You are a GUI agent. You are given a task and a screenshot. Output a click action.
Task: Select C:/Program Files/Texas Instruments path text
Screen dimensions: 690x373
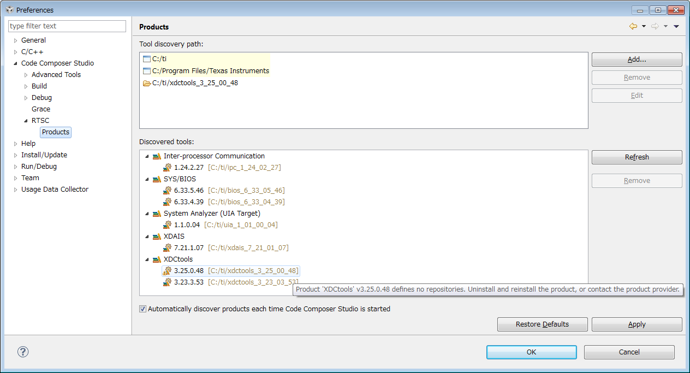[x=211, y=71]
